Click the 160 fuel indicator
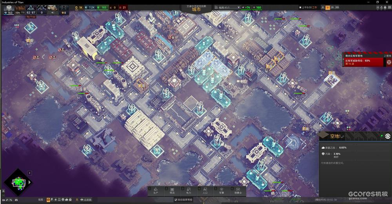Viewport: 392px width, 204px height. [x=257, y=7]
